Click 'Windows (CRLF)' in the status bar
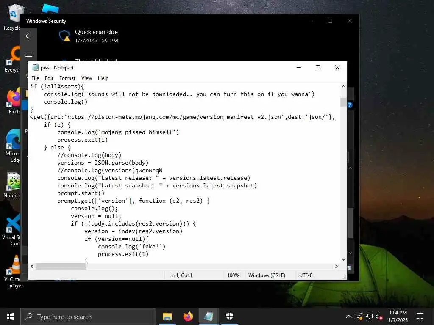Viewport: 434px width, 325px height. [267, 275]
